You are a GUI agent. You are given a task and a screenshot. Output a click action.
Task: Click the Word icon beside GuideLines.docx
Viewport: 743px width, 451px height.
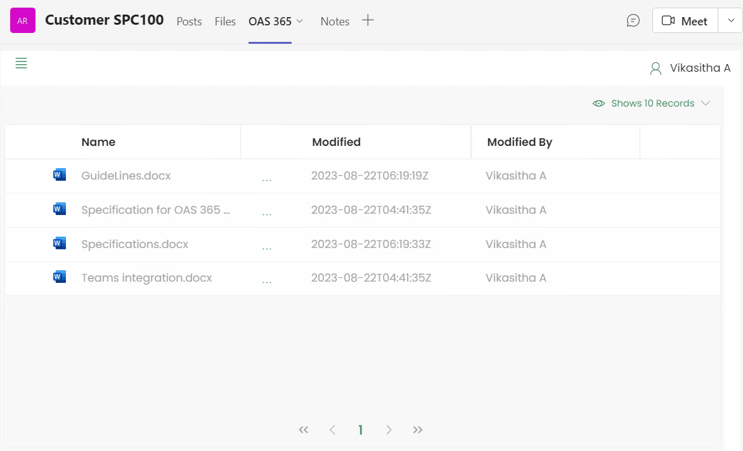pyautogui.click(x=60, y=175)
